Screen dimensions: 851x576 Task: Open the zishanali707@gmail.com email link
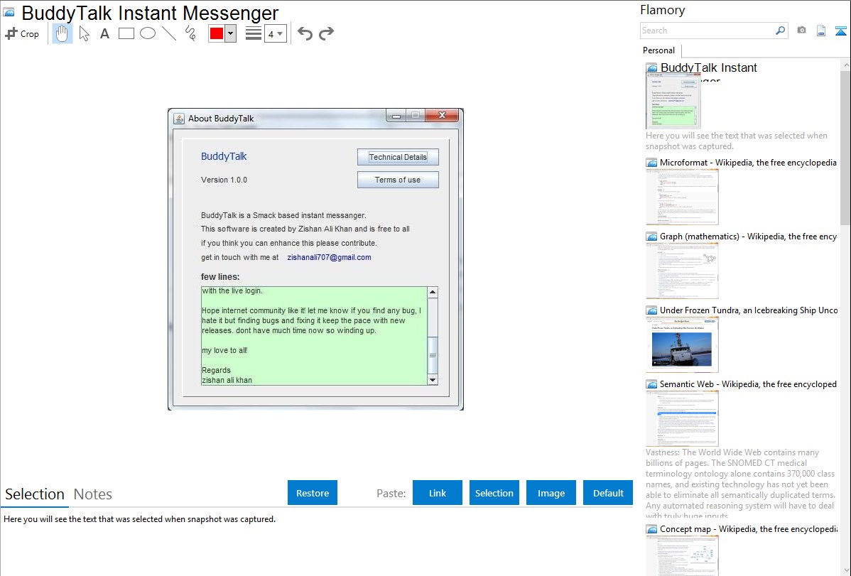coord(329,257)
